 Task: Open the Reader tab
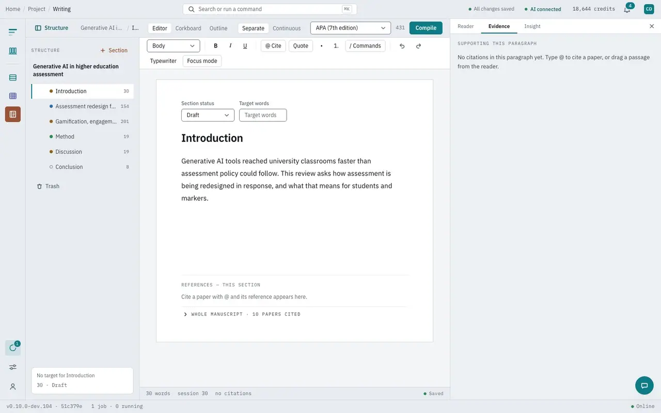click(x=466, y=26)
